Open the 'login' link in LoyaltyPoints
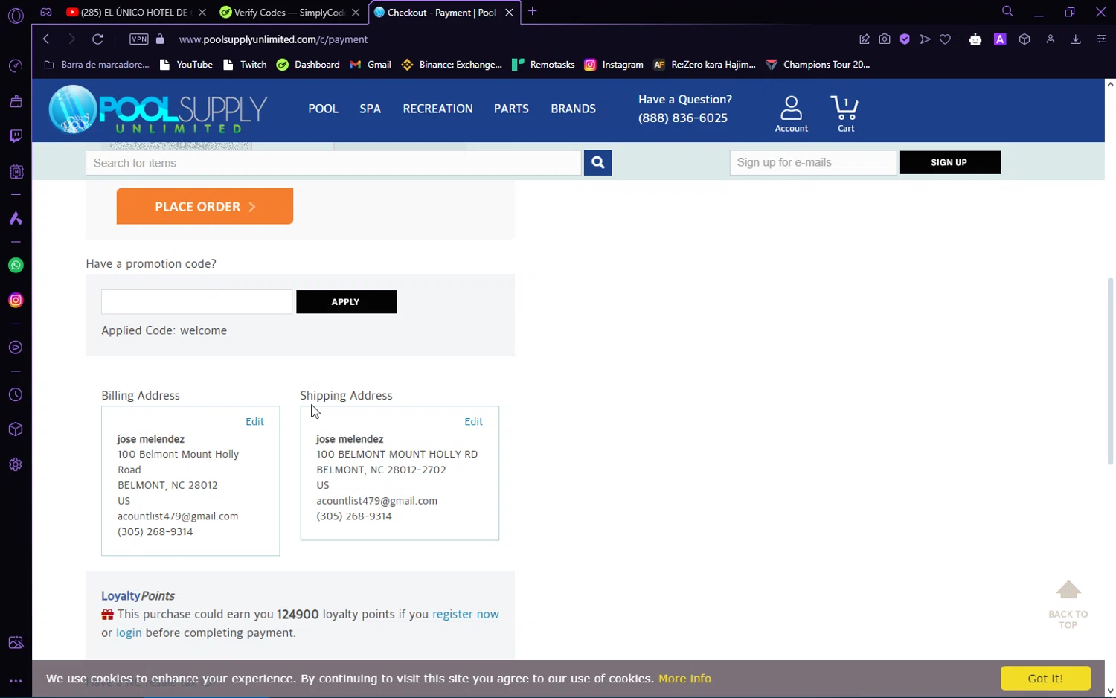Viewport: 1116px width, 698px height. (129, 633)
